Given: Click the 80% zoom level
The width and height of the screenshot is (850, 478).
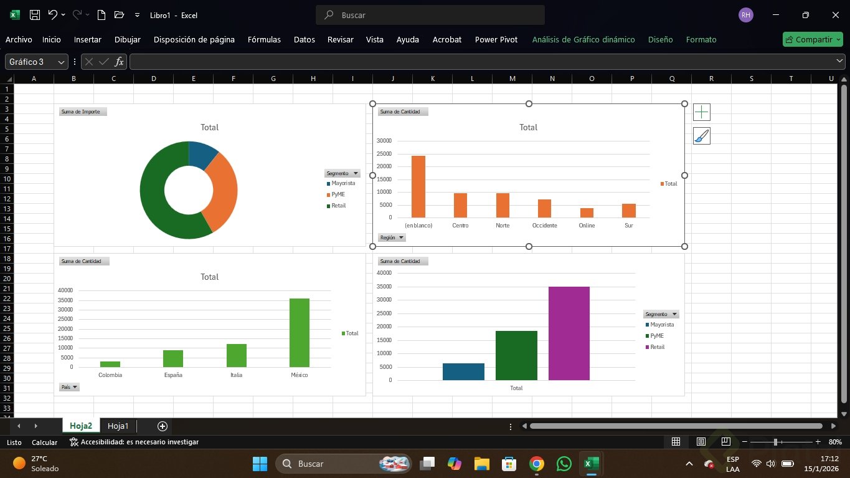Looking at the screenshot, I should pos(835,442).
